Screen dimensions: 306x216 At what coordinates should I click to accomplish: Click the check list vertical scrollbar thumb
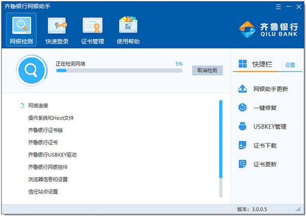[x=221, y=139]
